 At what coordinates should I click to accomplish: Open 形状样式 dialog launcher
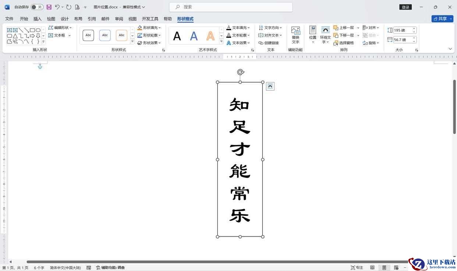tap(163, 50)
